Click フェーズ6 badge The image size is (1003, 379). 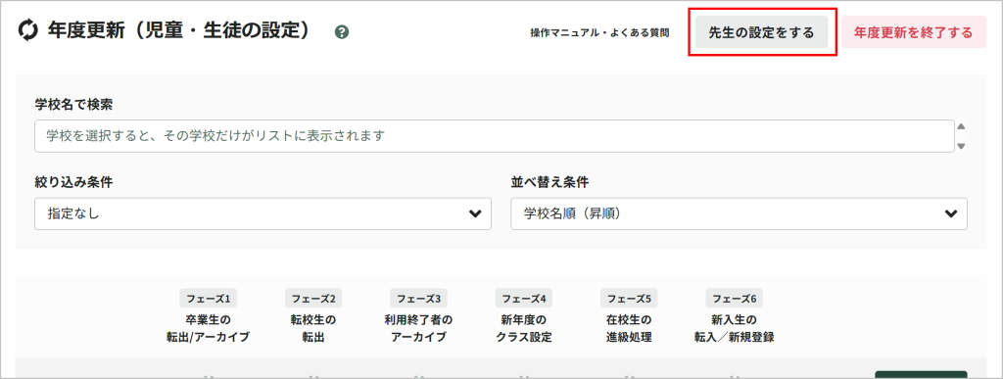[x=735, y=299]
